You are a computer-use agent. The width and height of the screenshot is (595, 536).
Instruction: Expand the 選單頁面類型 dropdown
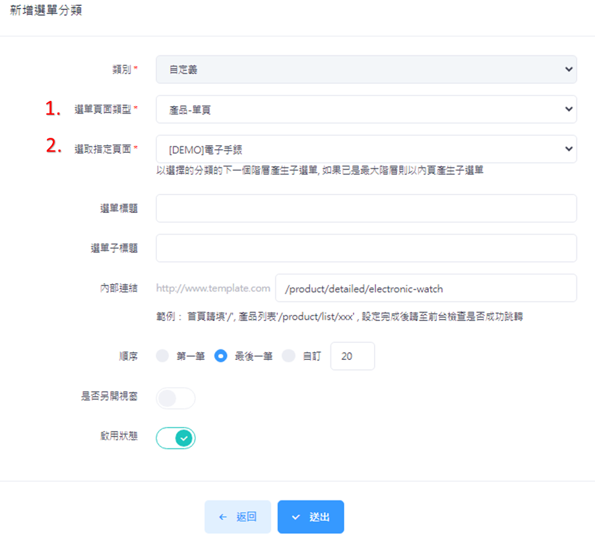tap(366, 109)
